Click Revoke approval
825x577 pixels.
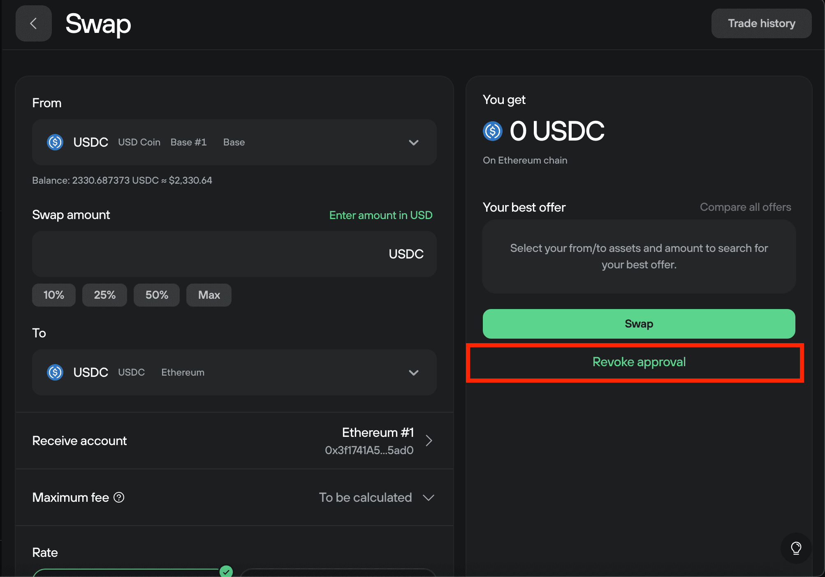click(638, 362)
